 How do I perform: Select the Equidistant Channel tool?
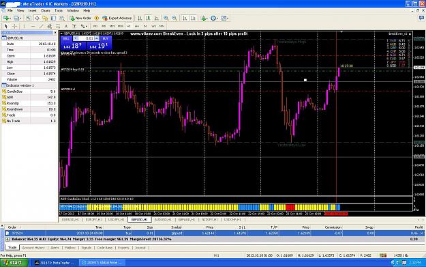tap(50, 26)
